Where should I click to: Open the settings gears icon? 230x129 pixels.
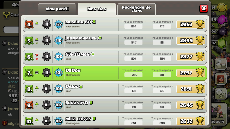tap(221, 94)
